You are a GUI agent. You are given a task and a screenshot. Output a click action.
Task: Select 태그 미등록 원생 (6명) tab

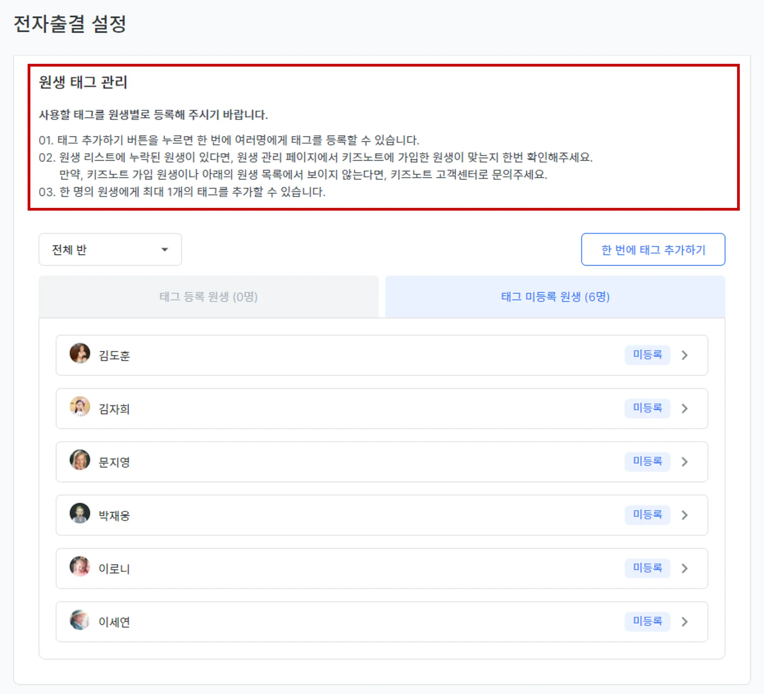click(x=555, y=296)
